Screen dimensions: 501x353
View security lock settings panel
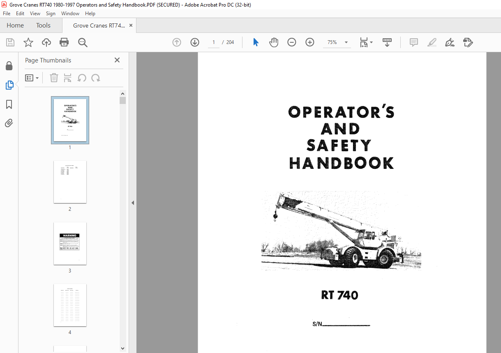[9, 66]
